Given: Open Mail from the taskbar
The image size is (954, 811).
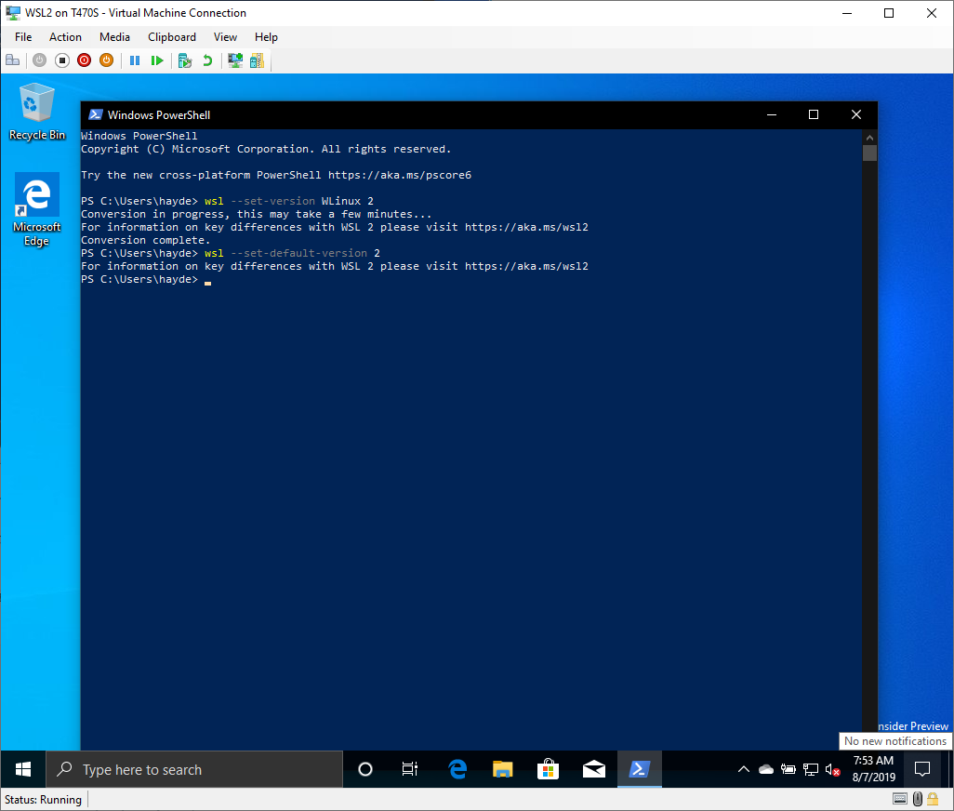Looking at the screenshot, I should (593, 769).
